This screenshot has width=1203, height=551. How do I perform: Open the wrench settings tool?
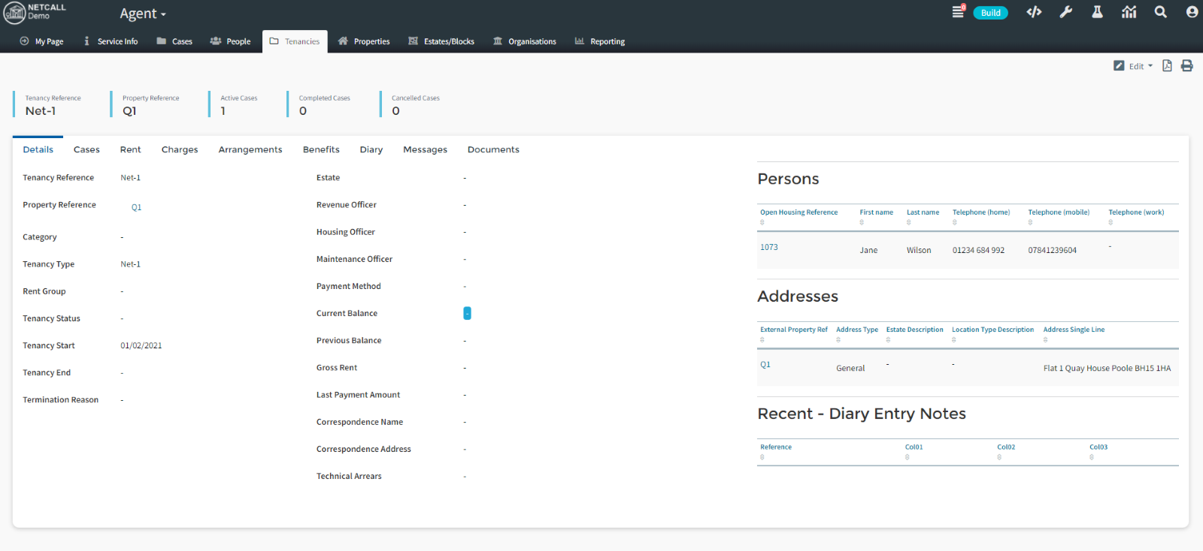pos(1065,12)
